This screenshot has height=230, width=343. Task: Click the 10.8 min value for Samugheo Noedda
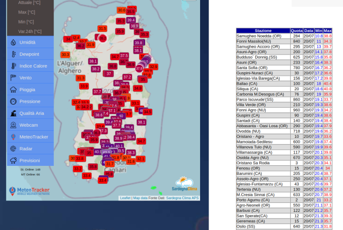319,36
